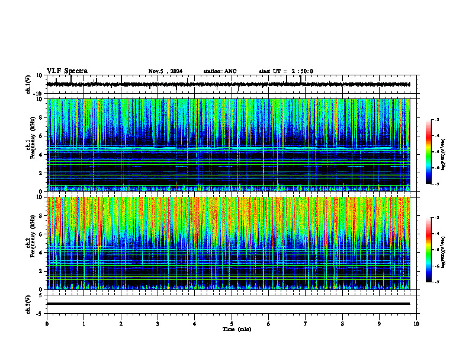The width and height of the screenshot is (469, 363).
Task: Click the "6" kHz tick on ch.1 frequency axis
Action: [x=41, y=136]
